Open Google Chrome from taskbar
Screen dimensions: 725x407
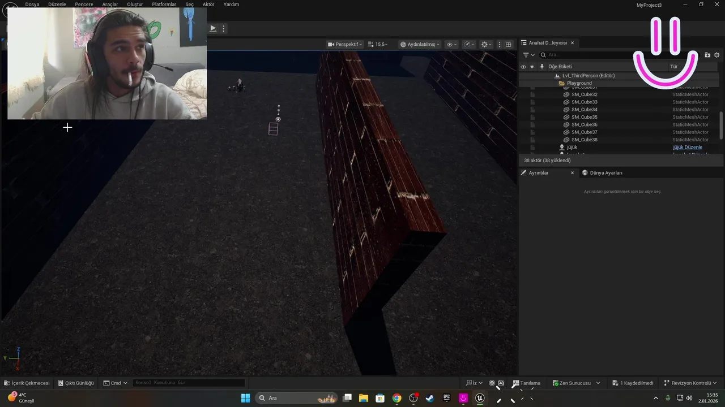pyautogui.click(x=396, y=398)
